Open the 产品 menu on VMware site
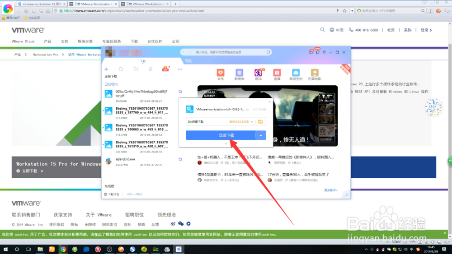Screen dimensions: 452x254 (47, 42)
